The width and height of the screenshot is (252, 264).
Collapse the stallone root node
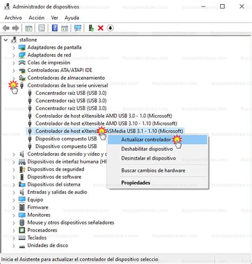6,40
